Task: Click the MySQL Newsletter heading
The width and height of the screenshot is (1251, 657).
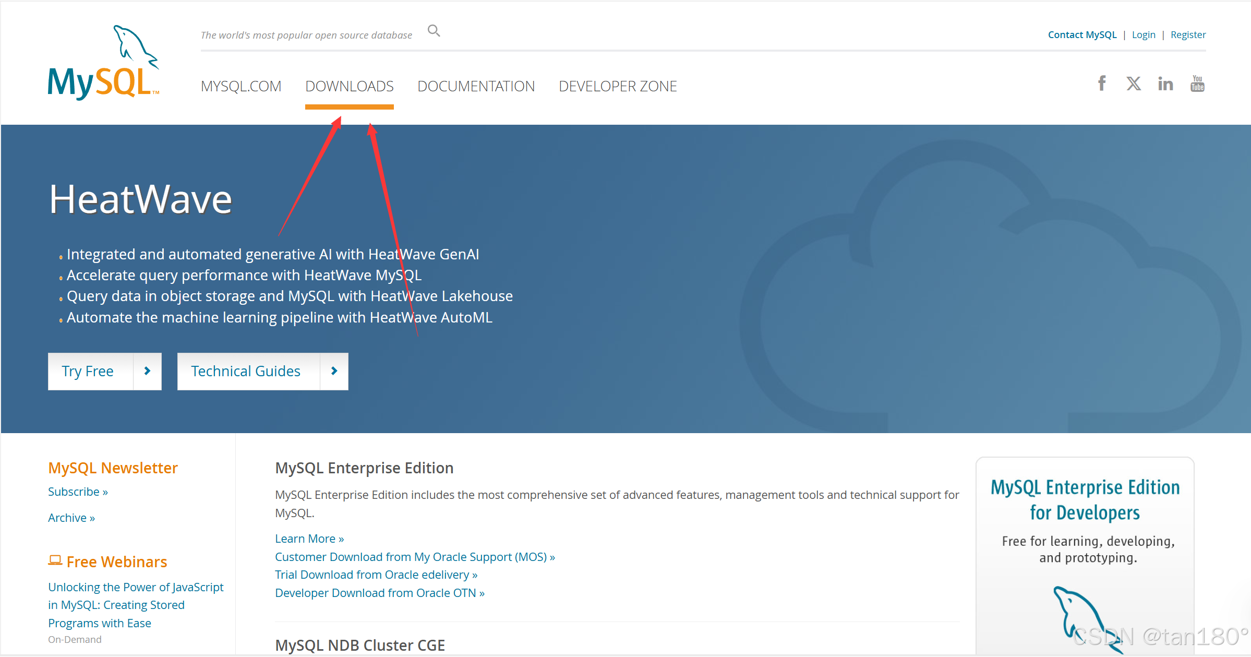Action: [113, 468]
